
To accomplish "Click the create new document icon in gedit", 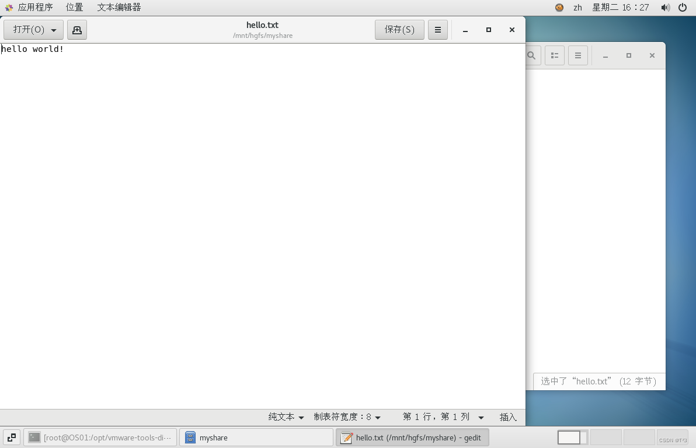I will coord(77,29).
